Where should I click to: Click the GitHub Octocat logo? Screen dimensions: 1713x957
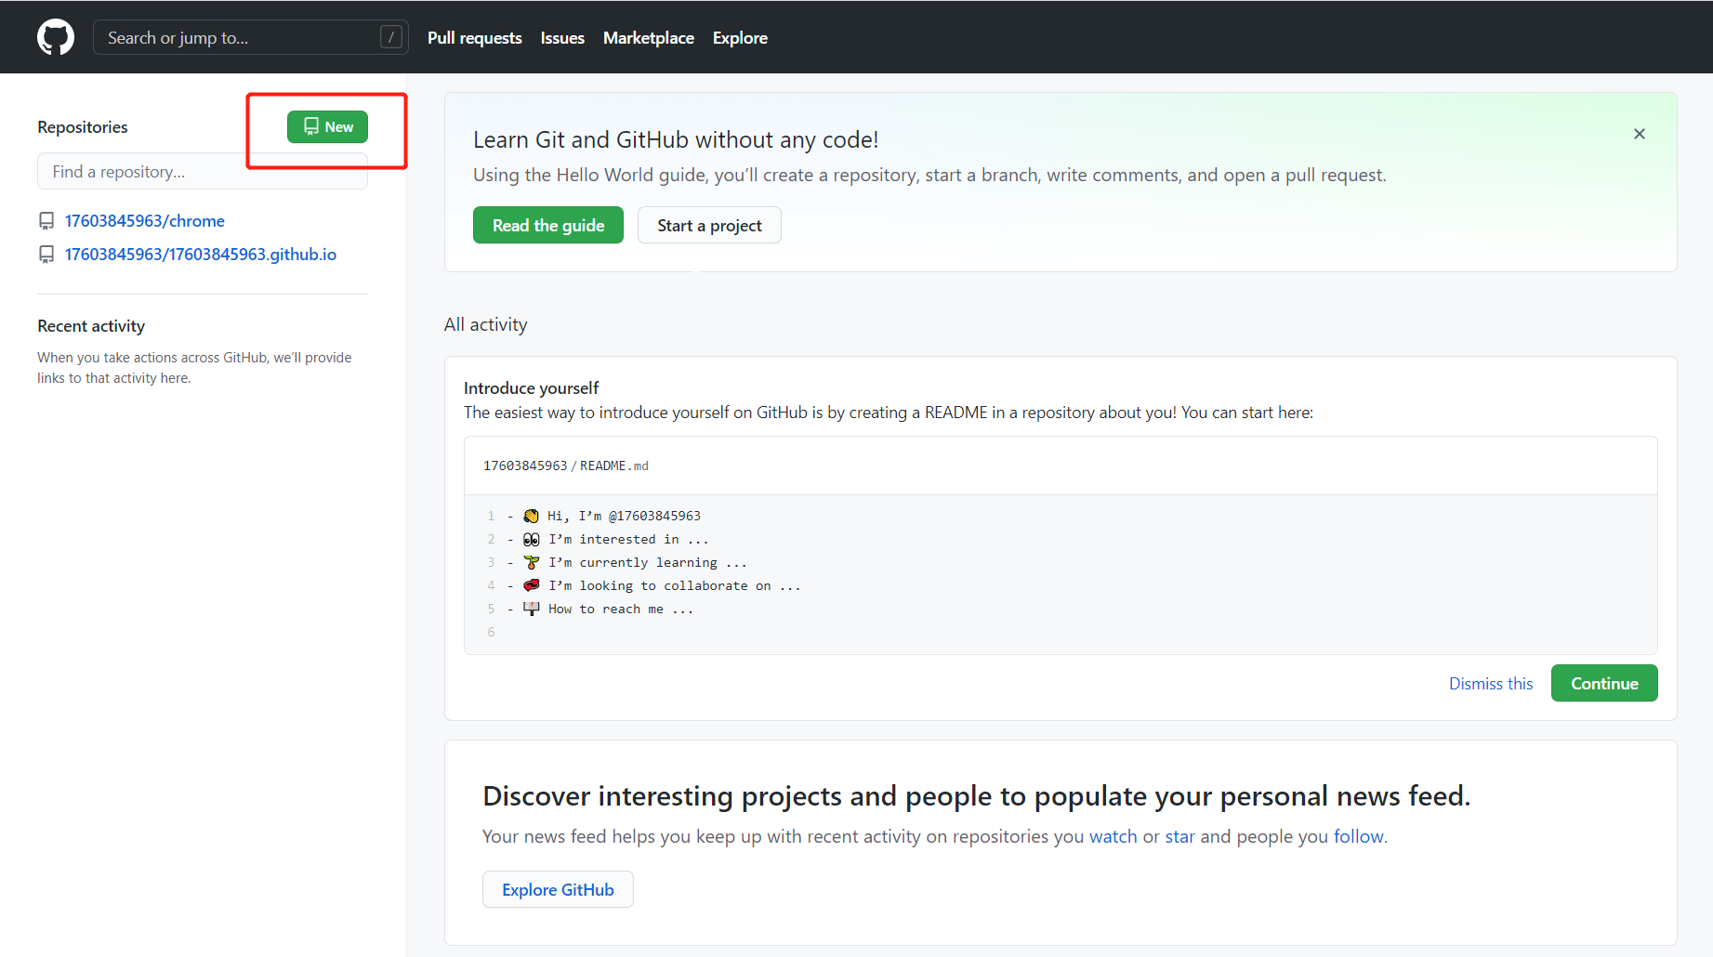[55, 37]
